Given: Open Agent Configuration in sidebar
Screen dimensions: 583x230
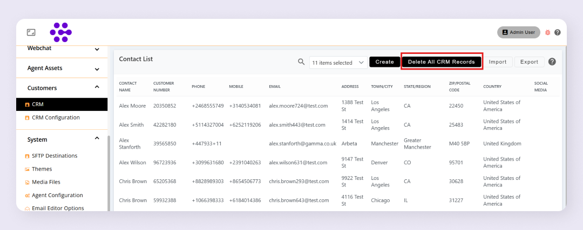Looking at the screenshot, I should pyautogui.click(x=57, y=196).
